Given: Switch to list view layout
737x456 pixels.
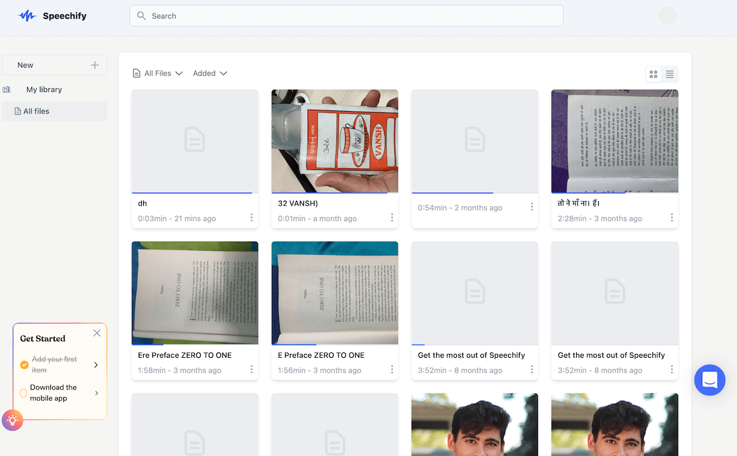Looking at the screenshot, I should [669, 74].
